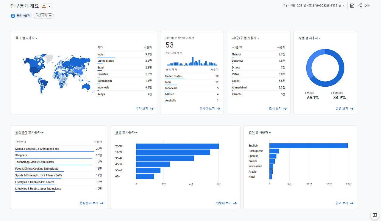The width and height of the screenshot is (381, 221).
Task: Open the insights sparkline icon
Action: pyautogui.click(x=368, y=5)
